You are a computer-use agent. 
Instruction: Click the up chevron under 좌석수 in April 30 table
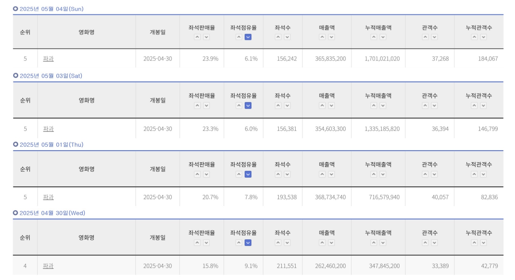[278, 243]
